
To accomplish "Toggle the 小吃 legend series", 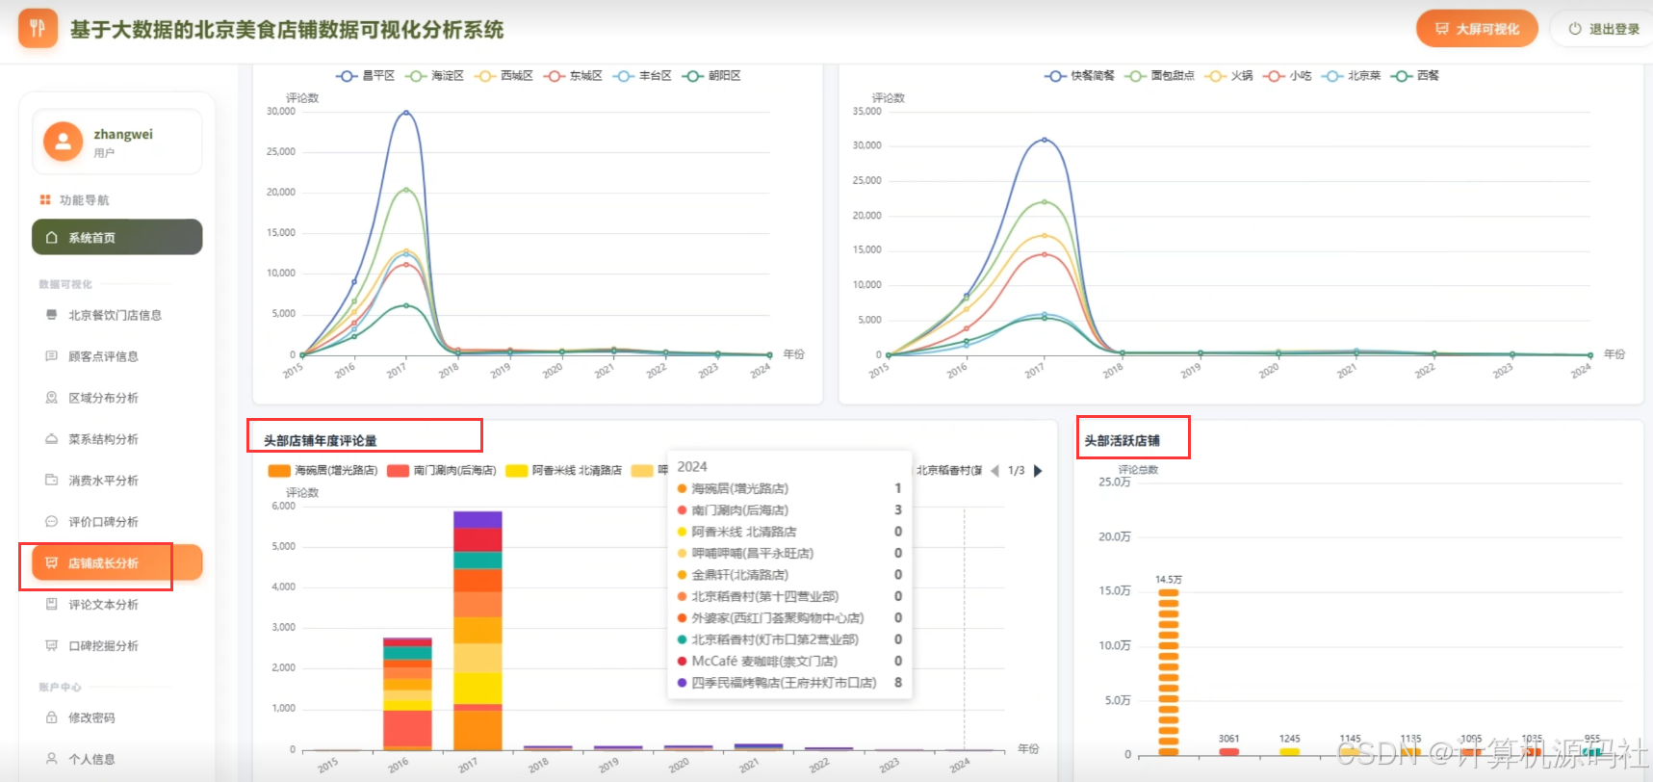I will click(x=1287, y=75).
